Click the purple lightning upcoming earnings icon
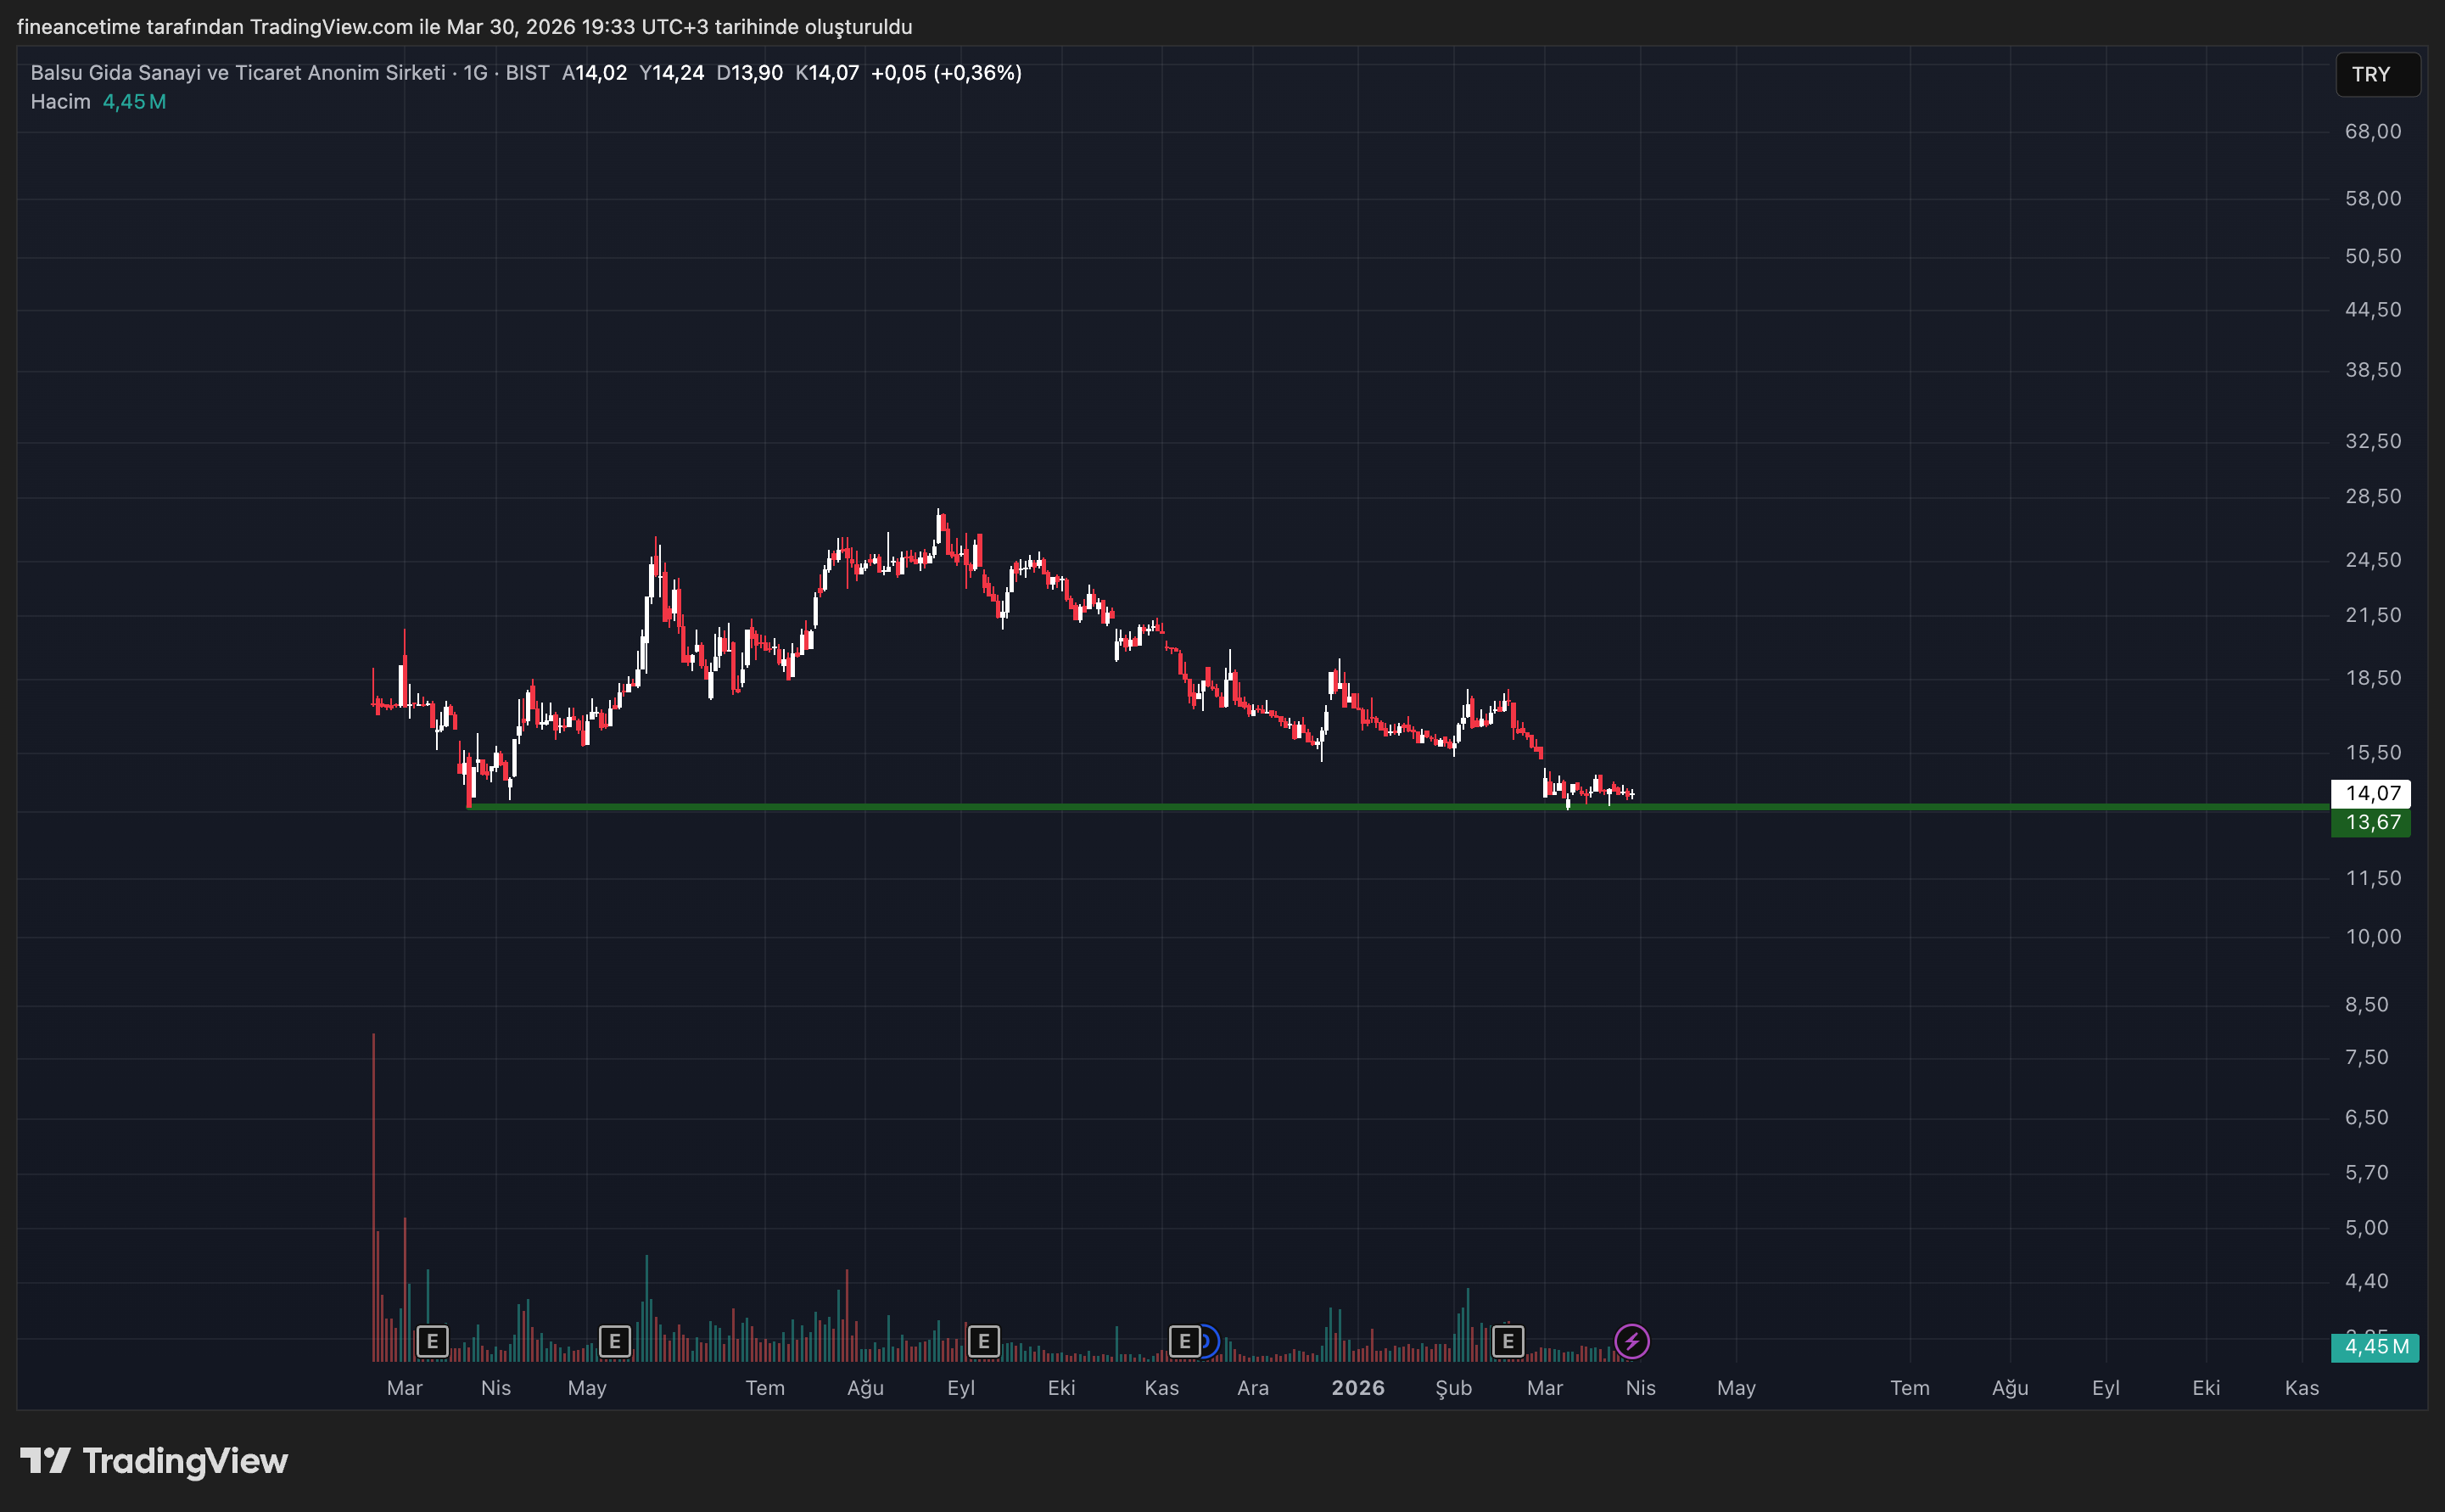 pos(1632,1341)
